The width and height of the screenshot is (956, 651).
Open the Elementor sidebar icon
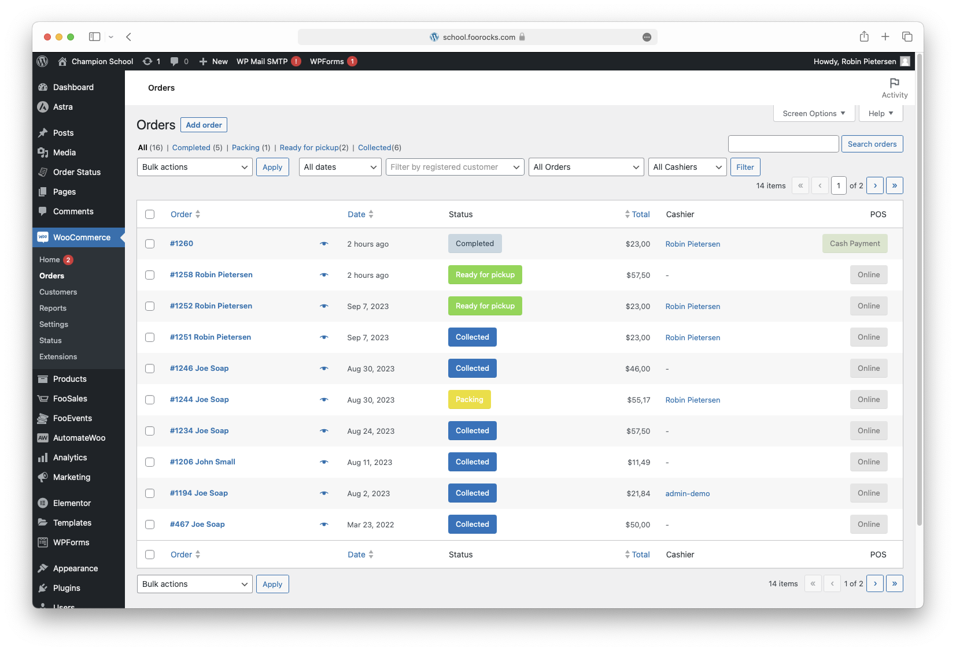coord(43,503)
